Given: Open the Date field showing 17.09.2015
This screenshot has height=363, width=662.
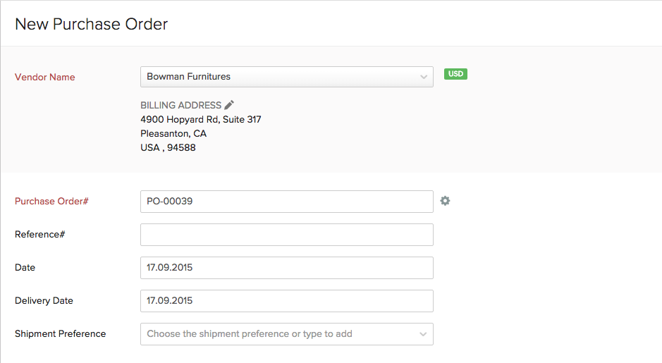Looking at the screenshot, I should pos(286,268).
